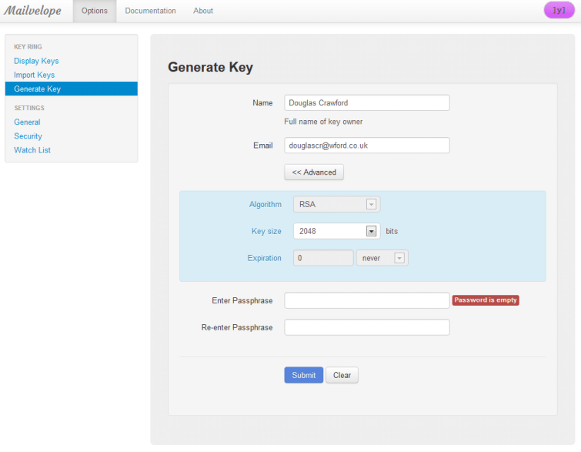The height and width of the screenshot is (452, 581).
Task: Click 'Full name of key owner' hint
Action: point(323,122)
